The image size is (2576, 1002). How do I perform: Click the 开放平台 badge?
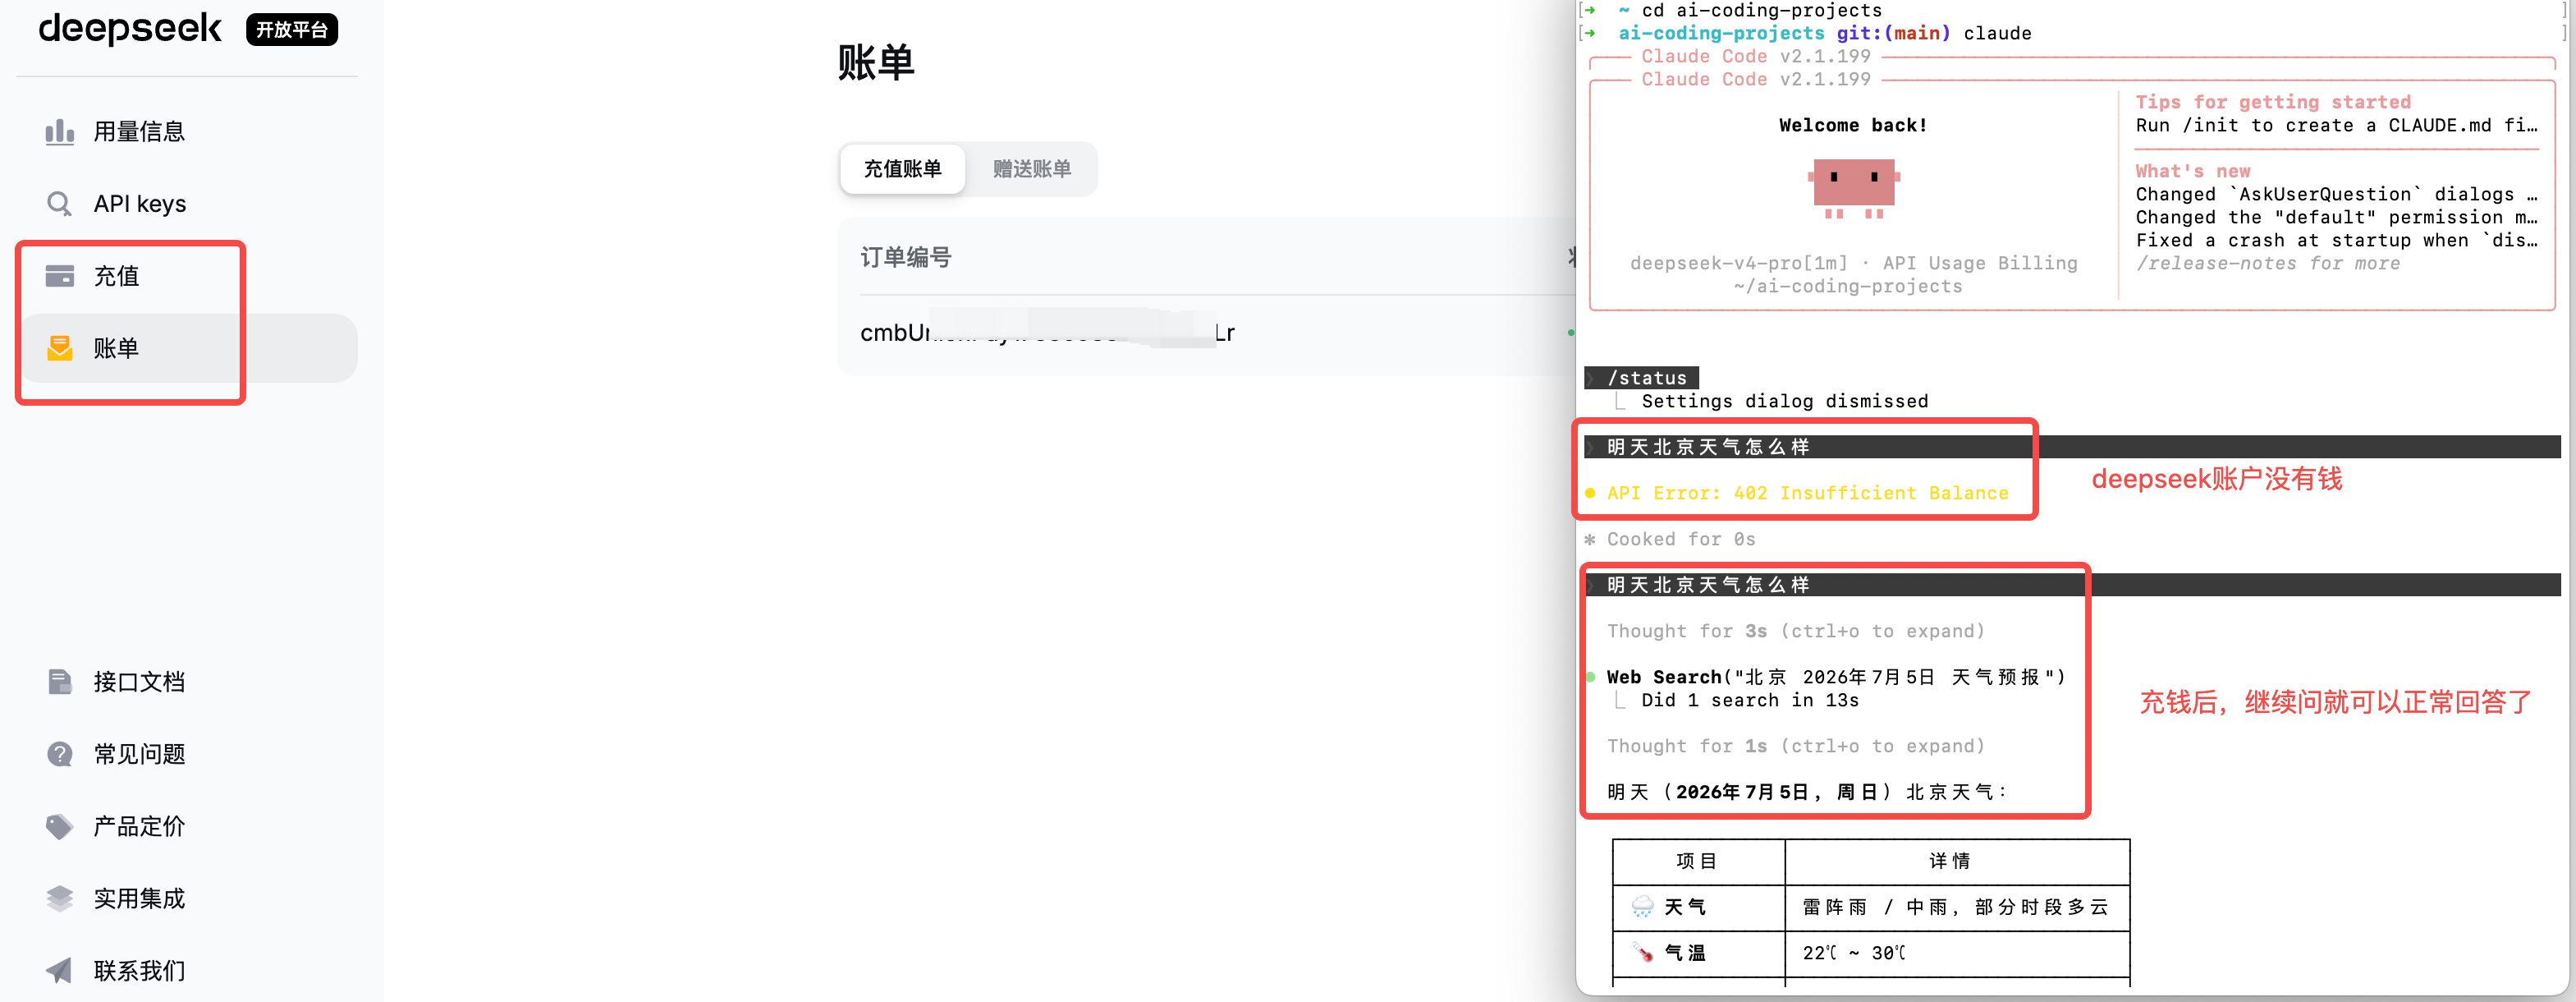[292, 30]
